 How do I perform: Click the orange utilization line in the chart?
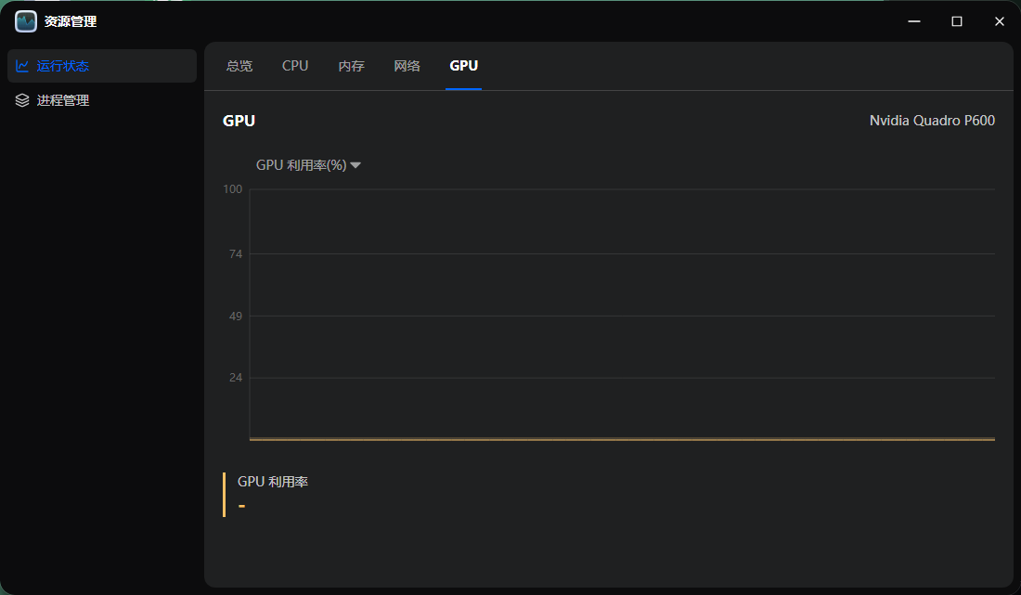(622, 439)
